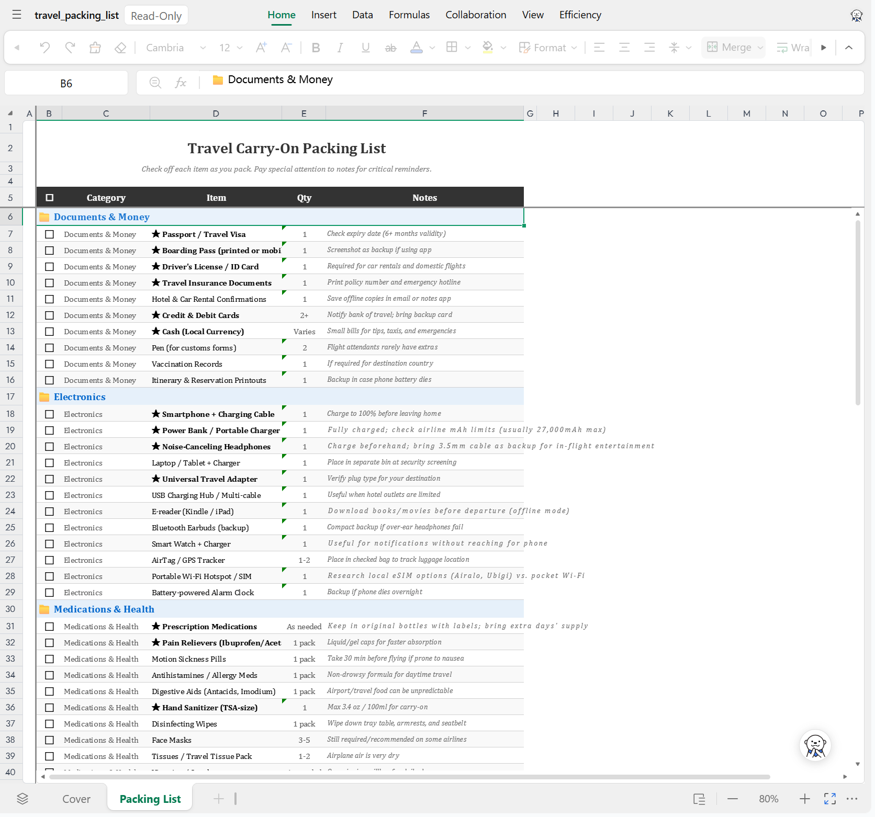Align text left
The width and height of the screenshot is (875, 817).
[599, 48]
